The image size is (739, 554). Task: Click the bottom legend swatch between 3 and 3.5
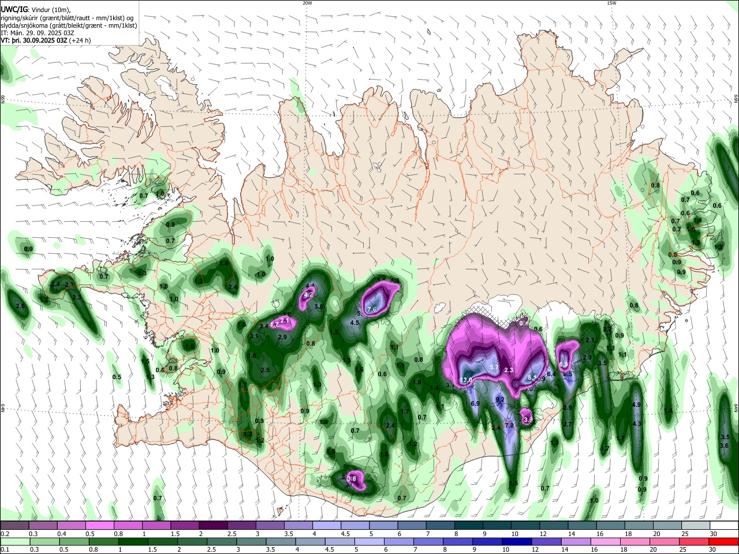coord(251,541)
